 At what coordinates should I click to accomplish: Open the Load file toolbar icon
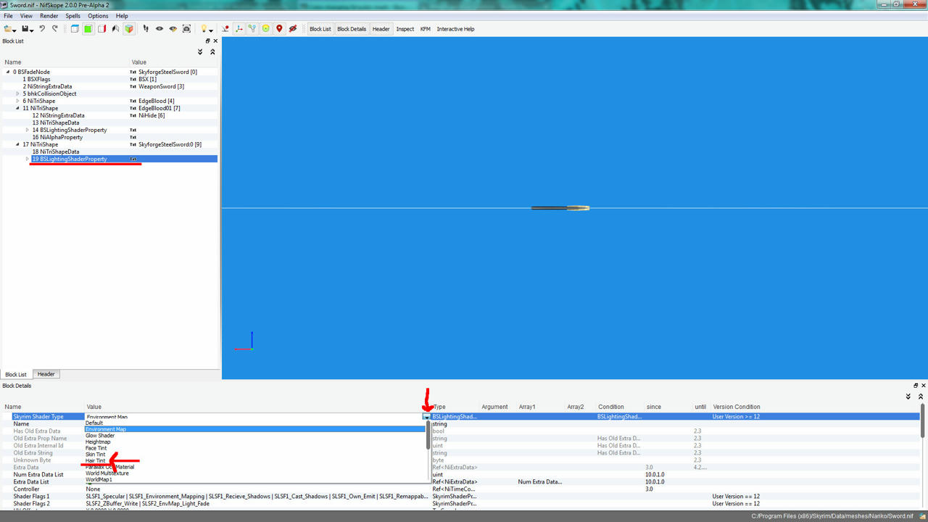click(9, 29)
